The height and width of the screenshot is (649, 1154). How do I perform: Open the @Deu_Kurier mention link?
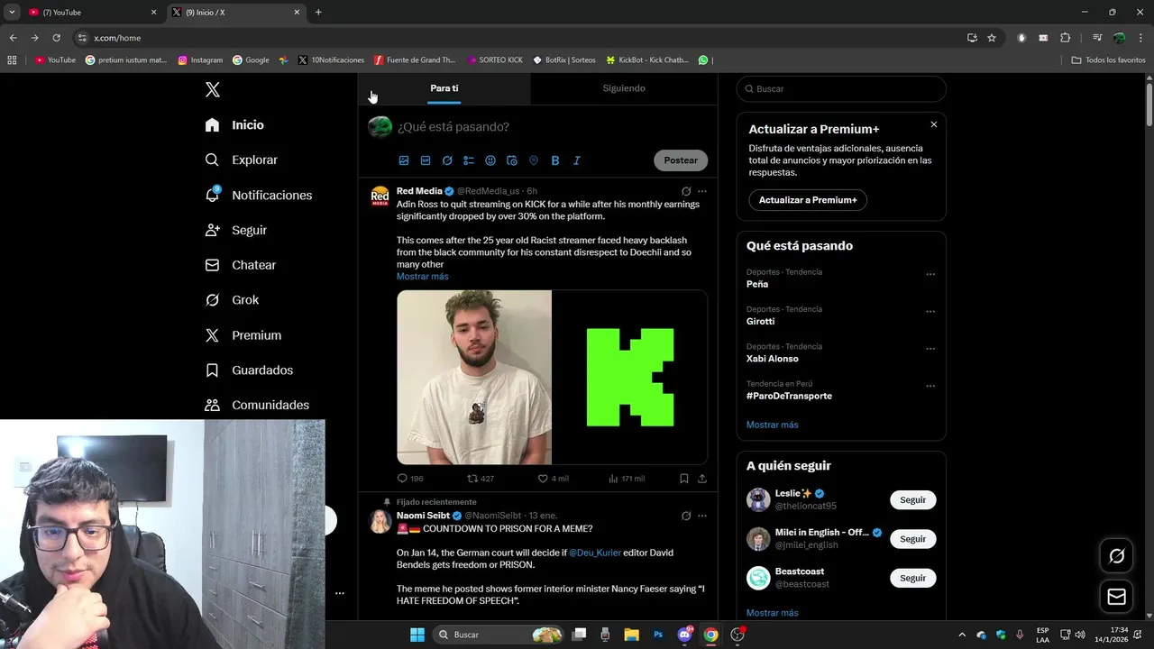tap(595, 553)
